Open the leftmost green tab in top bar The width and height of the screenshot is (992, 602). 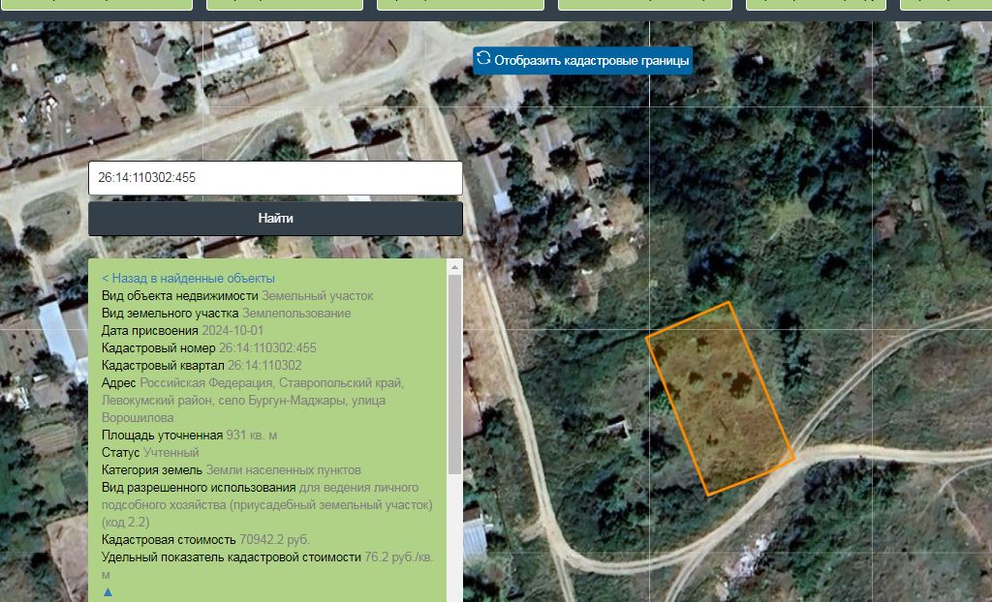coord(96,5)
